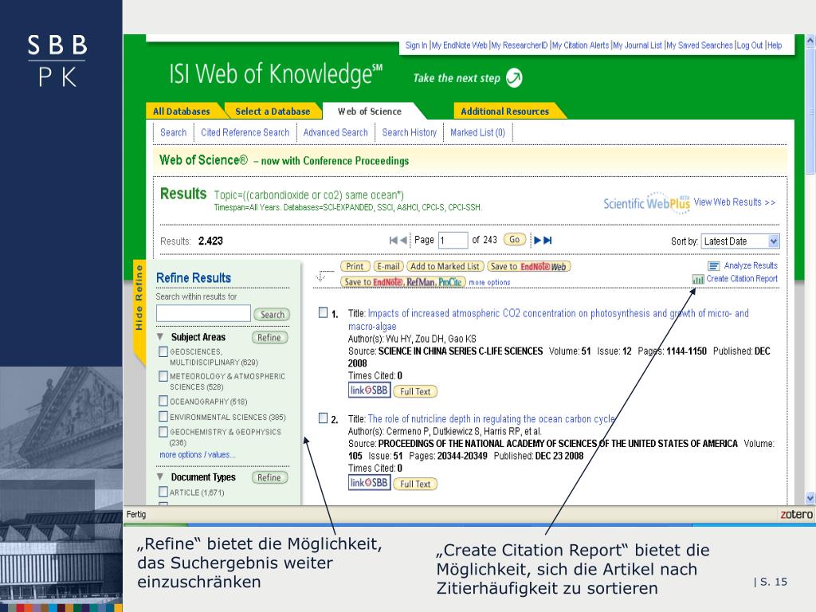Click Save to EndNote Web button

tap(529, 266)
